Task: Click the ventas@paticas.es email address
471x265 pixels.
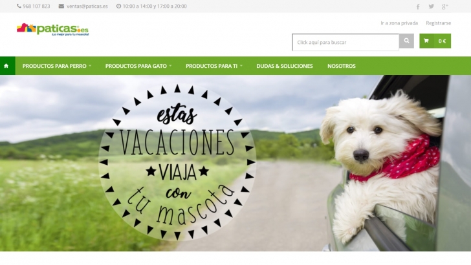Action: point(87,6)
